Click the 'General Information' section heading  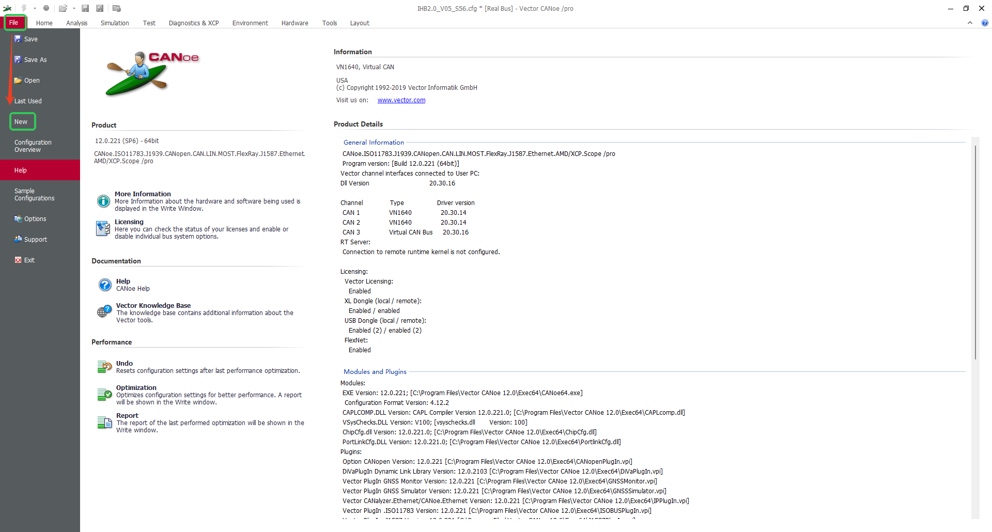374,143
